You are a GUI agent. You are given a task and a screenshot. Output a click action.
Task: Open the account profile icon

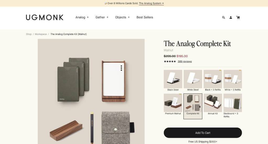click(x=231, y=17)
